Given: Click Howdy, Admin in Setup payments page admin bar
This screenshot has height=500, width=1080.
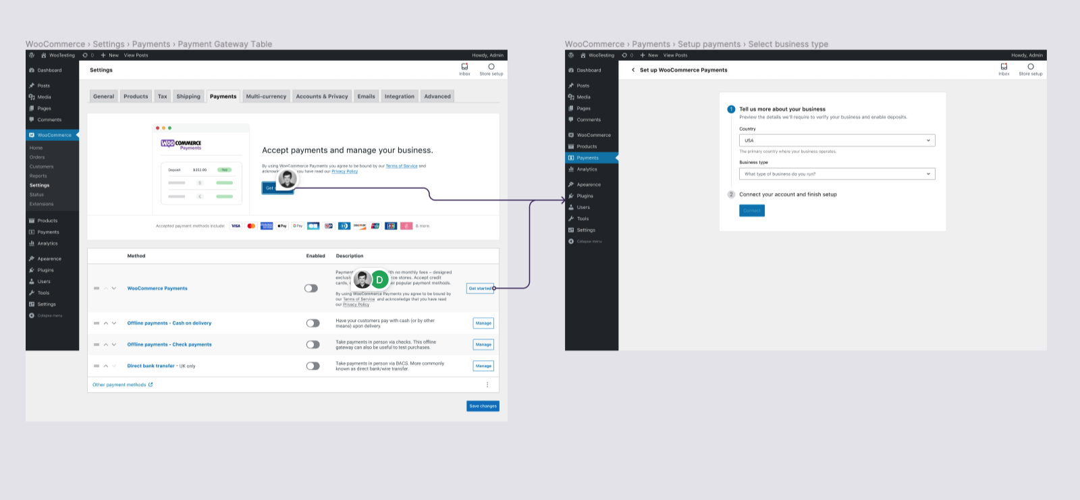Looking at the screenshot, I should coord(1027,55).
